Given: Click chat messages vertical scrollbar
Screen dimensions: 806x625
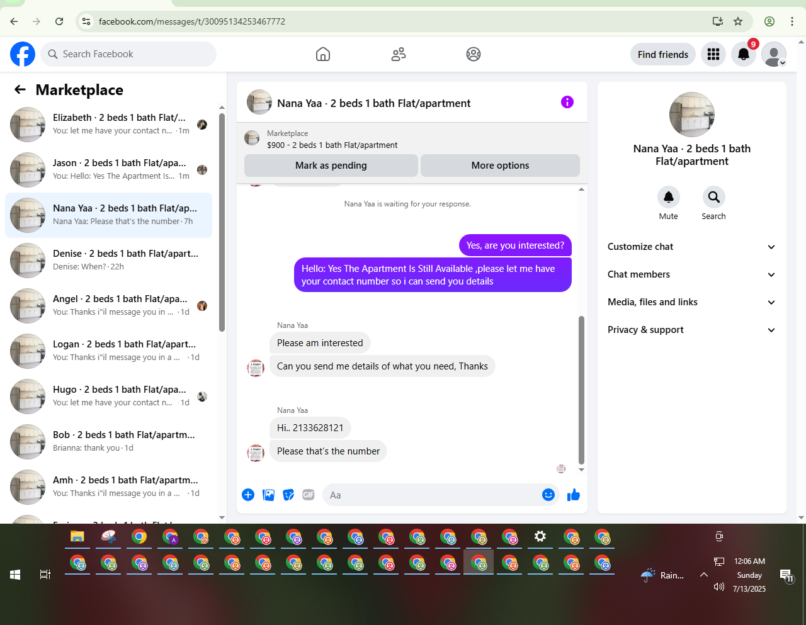Looking at the screenshot, I should point(581,390).
